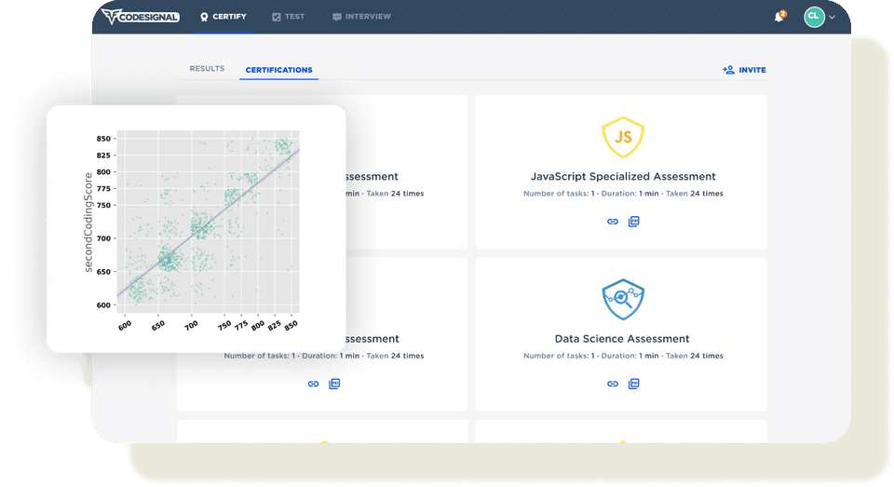Screen dimensions: 894x487
Task: Copy link for JavaScript Specialized Assessment
Action: click(613, 222)
